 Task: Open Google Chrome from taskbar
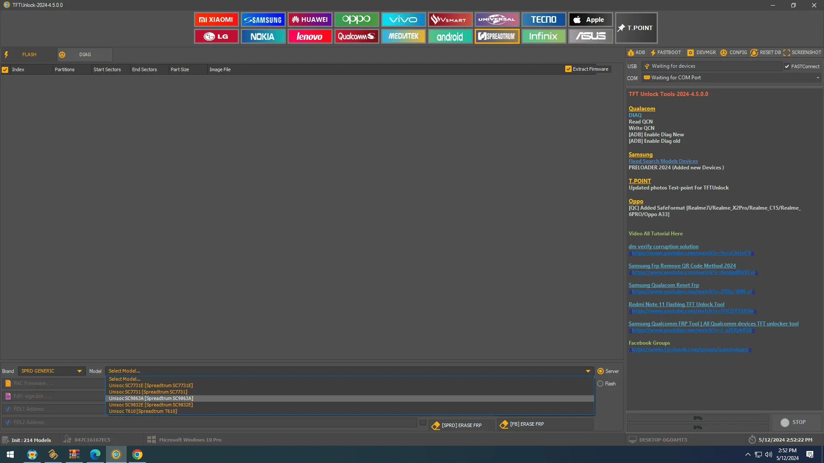pos(137,454)
